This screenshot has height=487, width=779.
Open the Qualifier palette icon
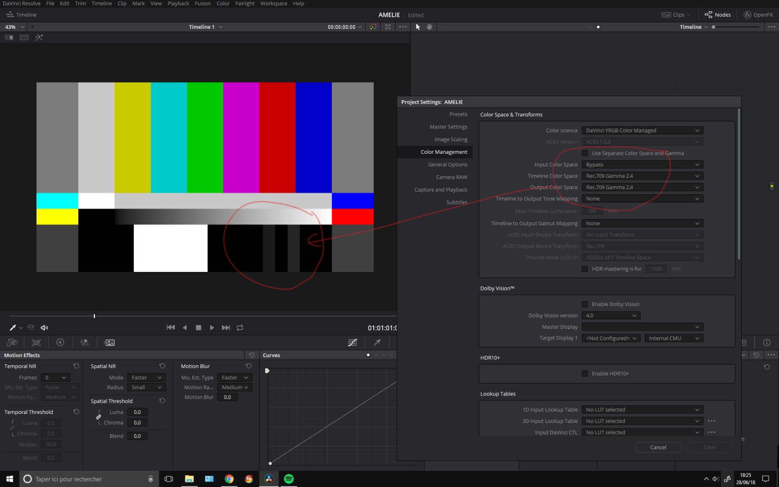[x=377, y=343]
